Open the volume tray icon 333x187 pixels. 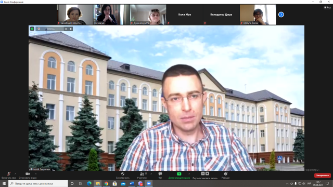coord(304,183)
